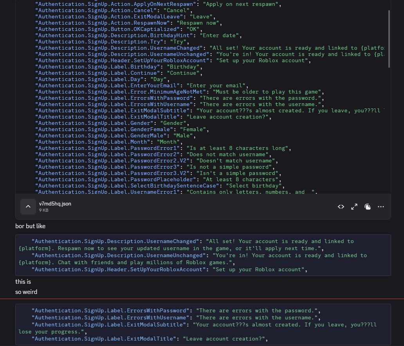Image resolution: width=404 pixels, height=346 pixels.
Task: Click the OKCaptialized key line
Action: 119,29
